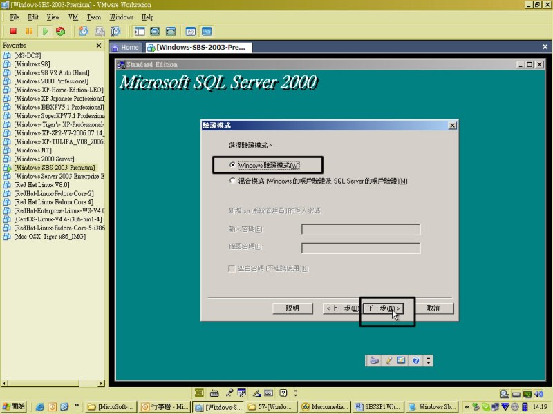Click the Summary view toolbar icon
The width and height of the screenshot is (553, 414).
click(x=191, y=31)
